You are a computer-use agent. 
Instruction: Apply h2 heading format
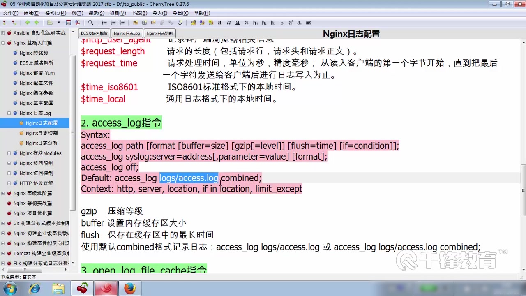(264, 23)
